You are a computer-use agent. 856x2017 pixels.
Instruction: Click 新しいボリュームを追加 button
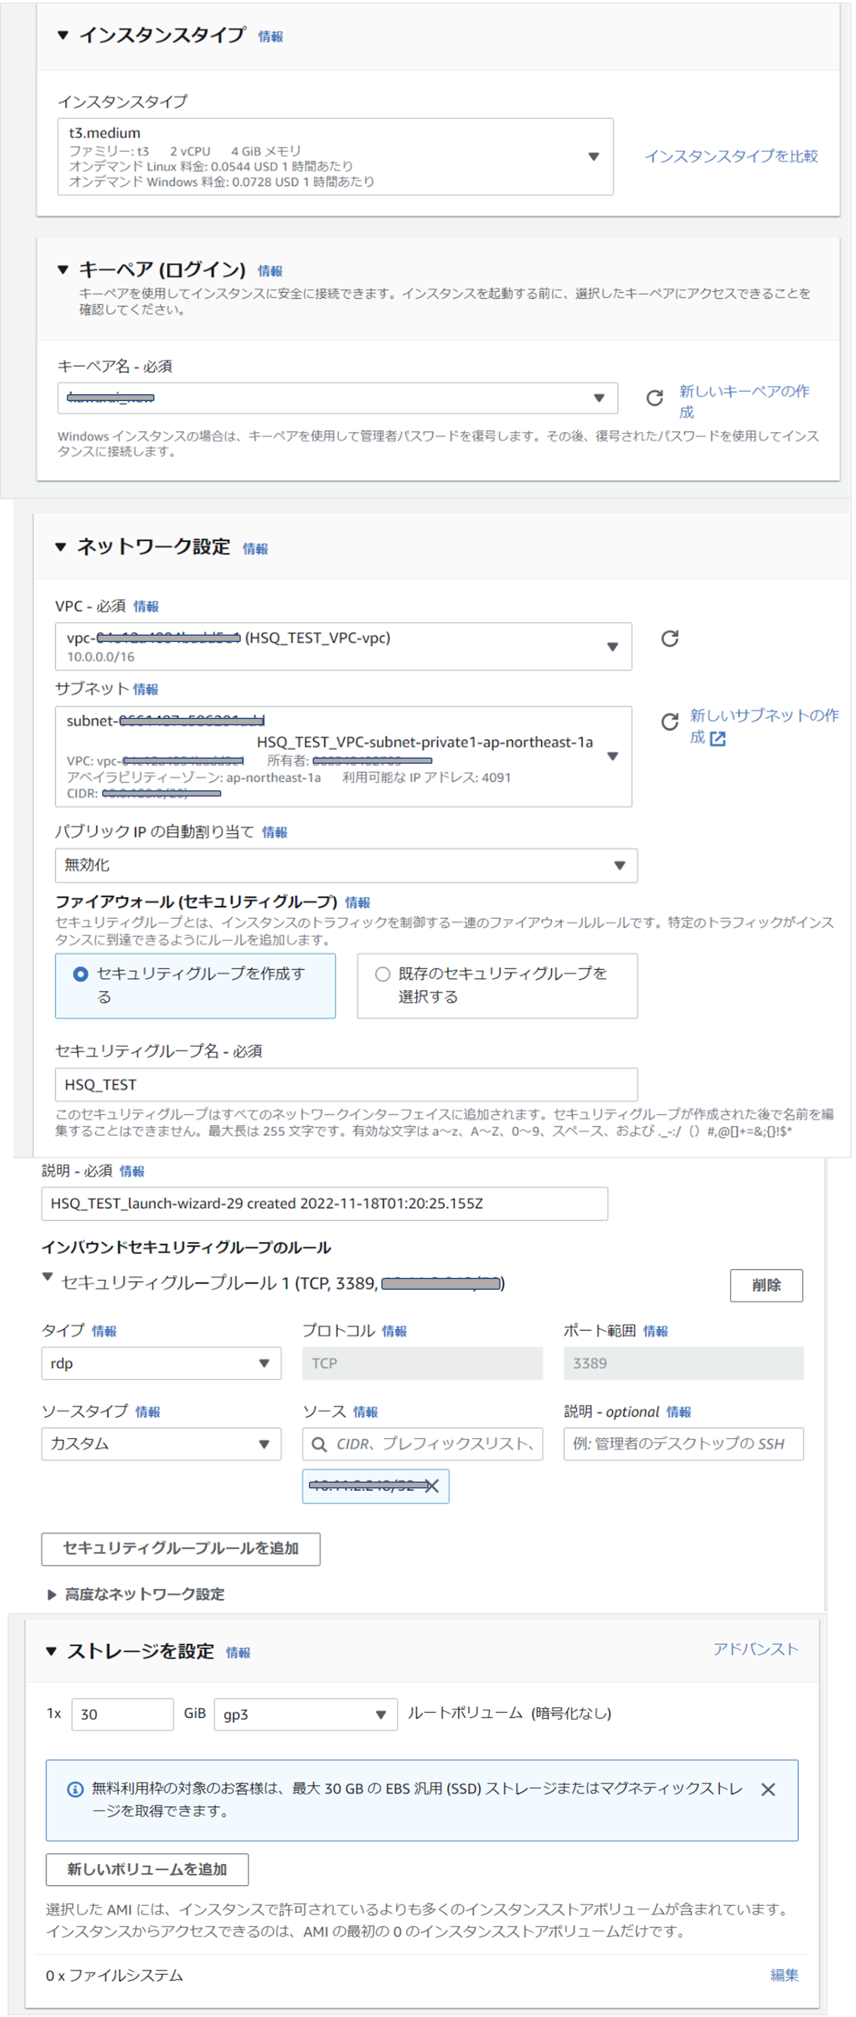tap(147, 1870)
